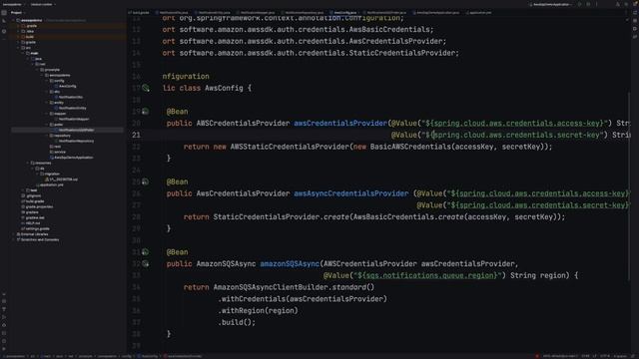Screen dimensions: 639x359
Task: Click the awsCredentialsProvider method name
Action: (340, 124)
